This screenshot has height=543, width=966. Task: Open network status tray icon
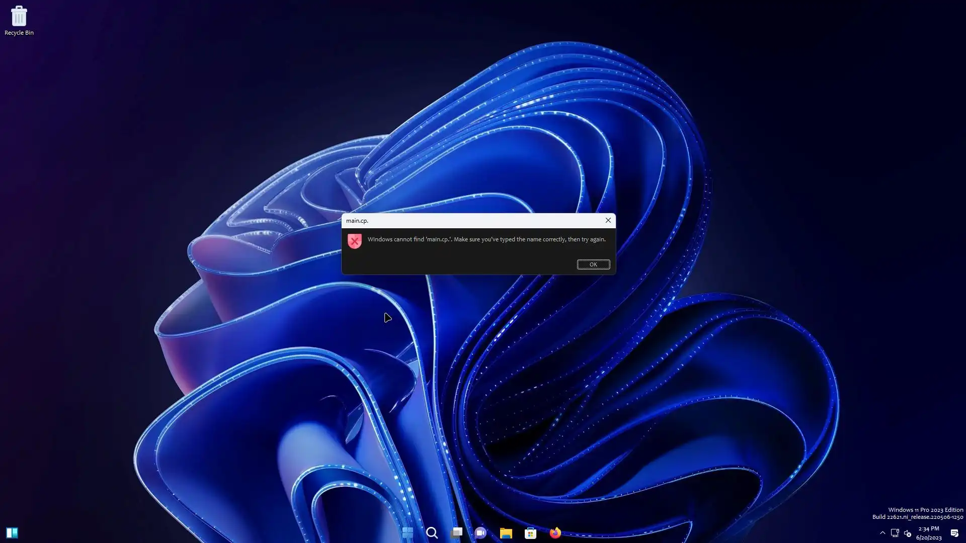click(895, 533)
